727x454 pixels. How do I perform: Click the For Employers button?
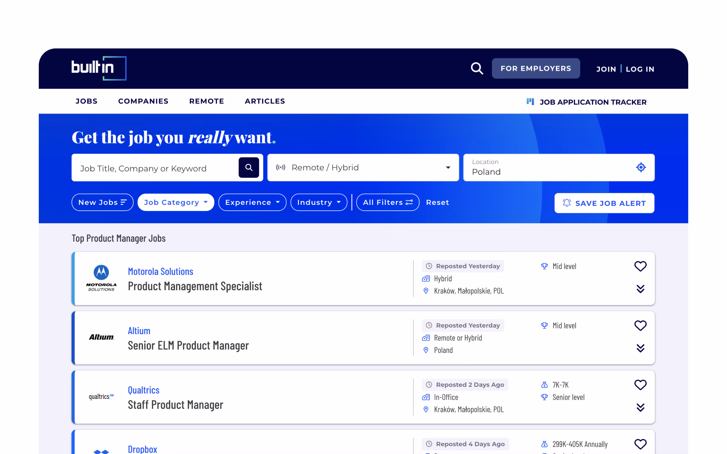[x=536, y=68]
